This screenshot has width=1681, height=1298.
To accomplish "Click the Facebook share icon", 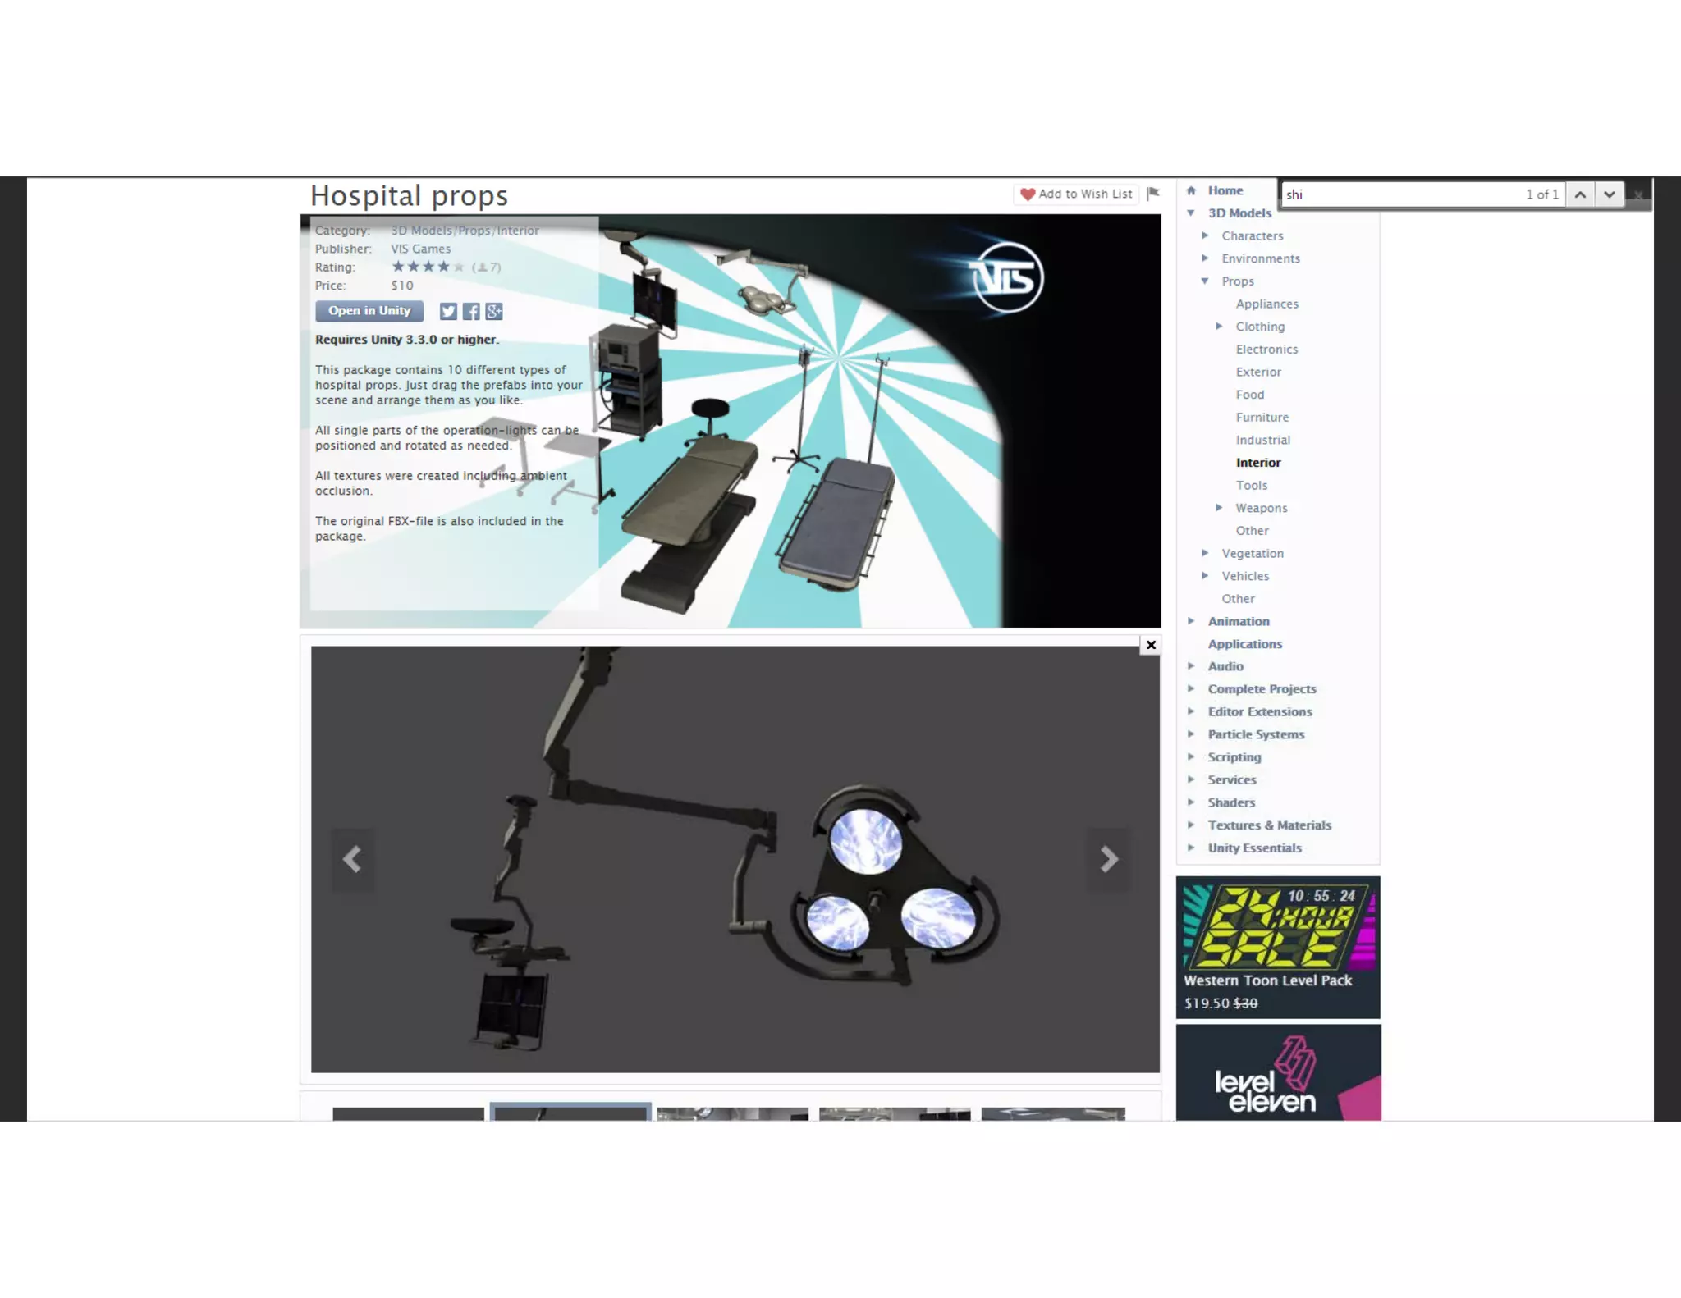I will [x=471, y=311].
